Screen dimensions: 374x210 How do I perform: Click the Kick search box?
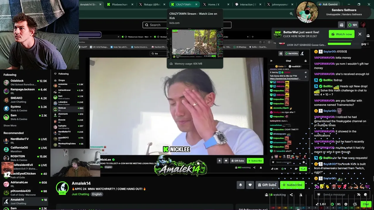tap(187, 25)
